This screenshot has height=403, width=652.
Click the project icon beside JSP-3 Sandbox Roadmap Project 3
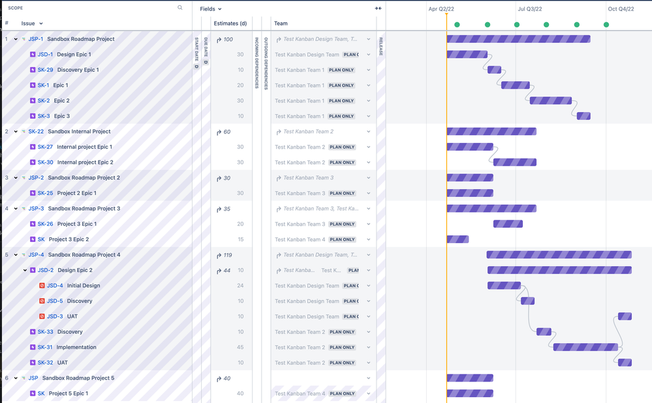click(23, 208)
